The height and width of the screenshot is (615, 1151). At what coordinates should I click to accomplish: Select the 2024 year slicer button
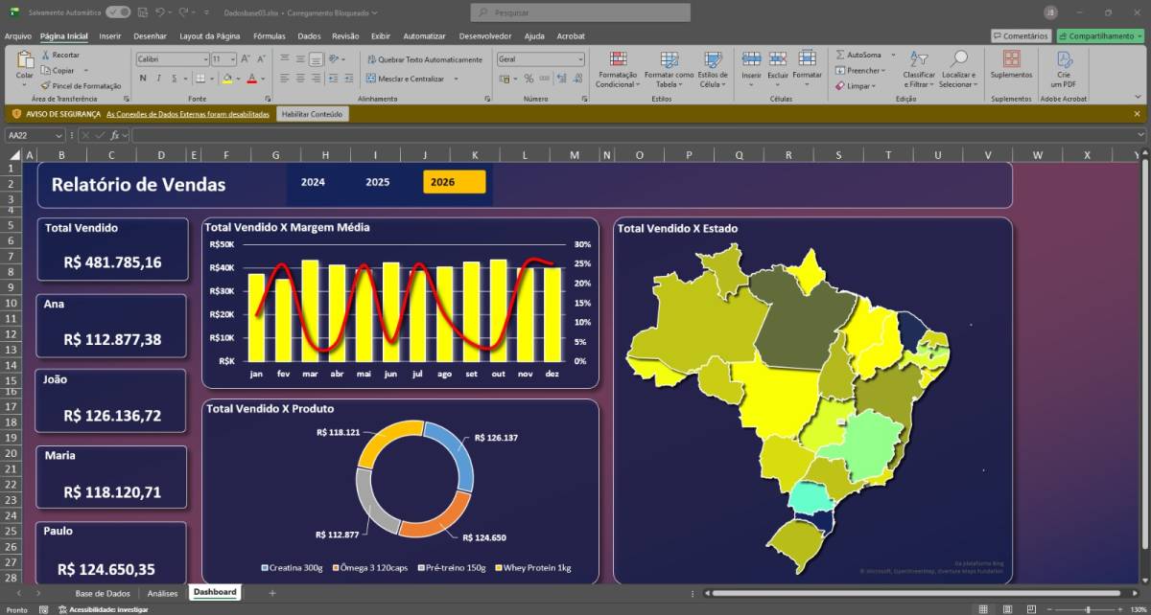point(314,182)
